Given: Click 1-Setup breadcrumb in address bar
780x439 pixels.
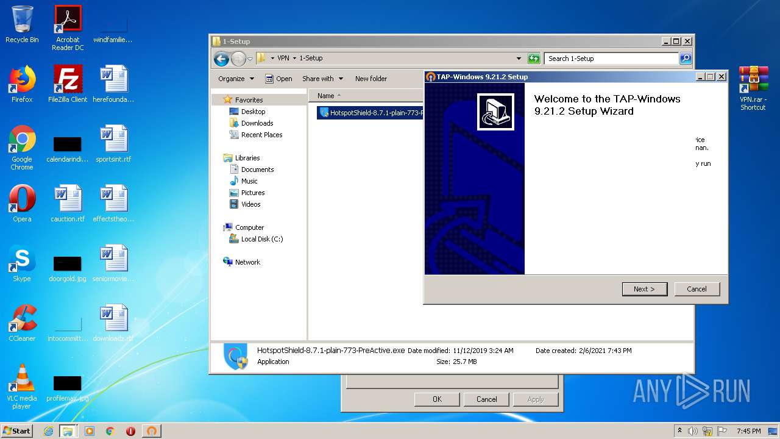Looking at the screenshot, I should point(311,59).
